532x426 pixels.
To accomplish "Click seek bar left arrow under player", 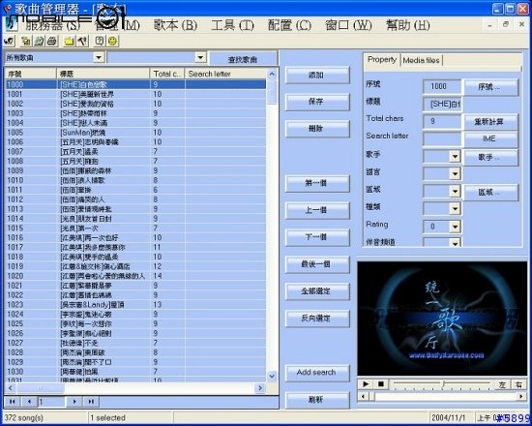I will click(x=364, y=396).
